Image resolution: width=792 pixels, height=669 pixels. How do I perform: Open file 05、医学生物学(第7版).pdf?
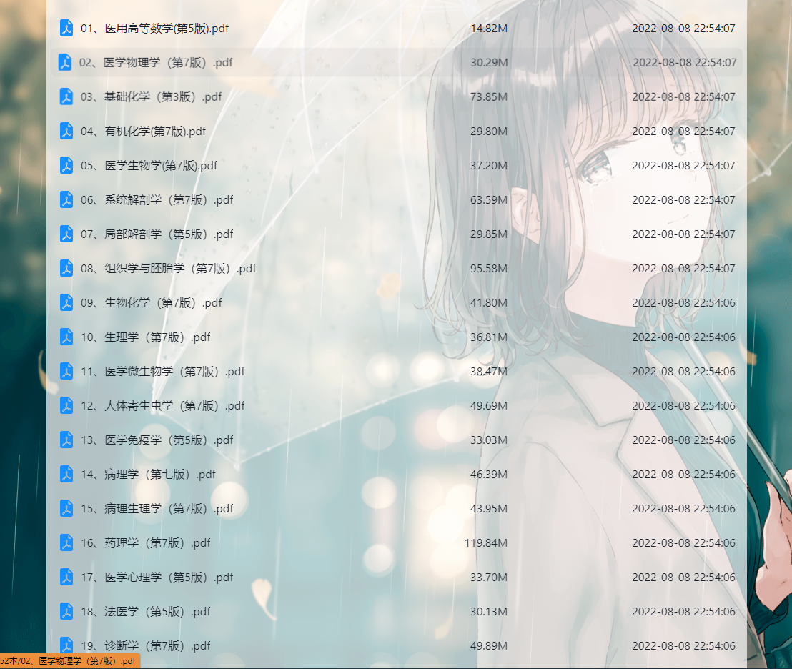pyautogui.click(x=149, y=166)
